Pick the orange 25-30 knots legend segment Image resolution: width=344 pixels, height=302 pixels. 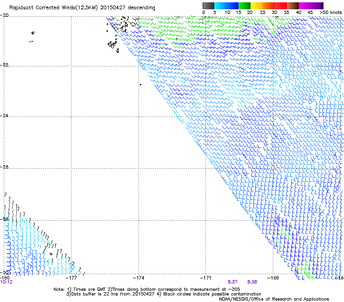click(269, 6)
